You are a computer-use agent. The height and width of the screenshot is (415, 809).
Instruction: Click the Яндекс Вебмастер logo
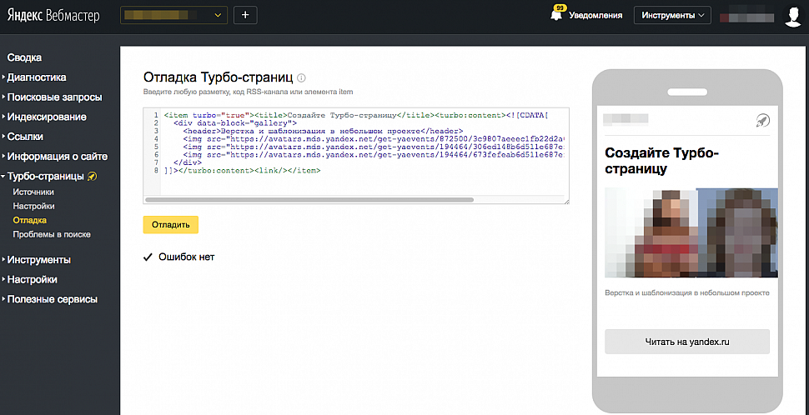53,16
